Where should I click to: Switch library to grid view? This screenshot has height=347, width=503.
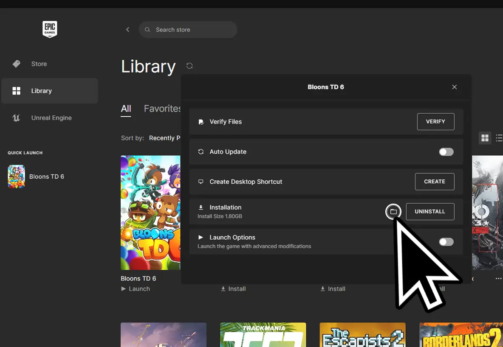coord(485,138)
